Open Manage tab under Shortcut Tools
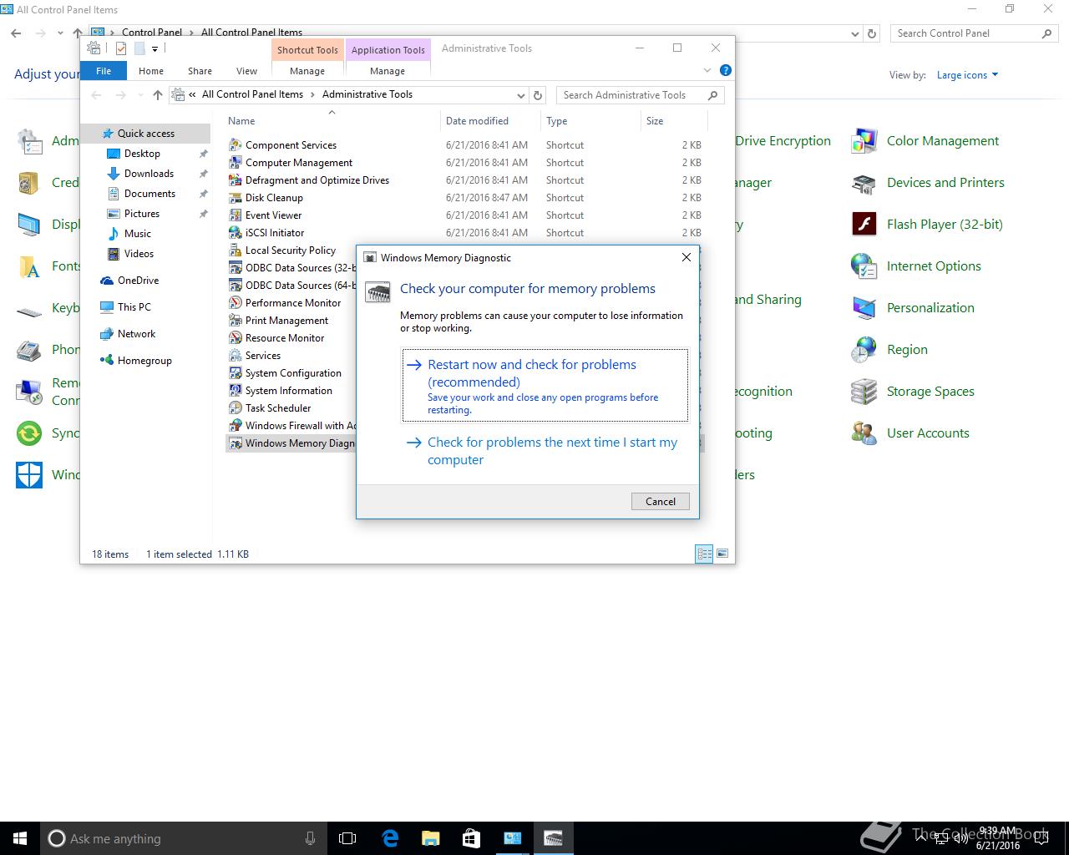The image size is (1069, 855). pyautogui.click(x=307, y=71)
